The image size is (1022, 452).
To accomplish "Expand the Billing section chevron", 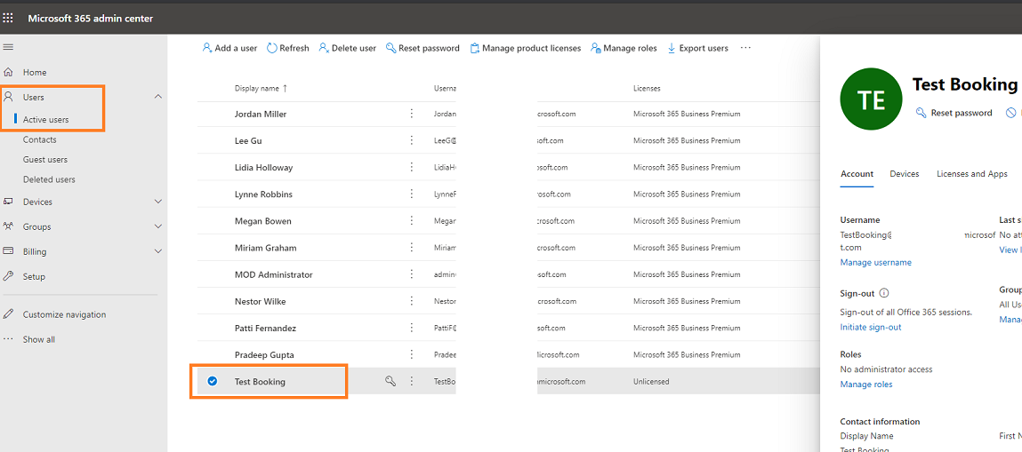I will (157, 251).
